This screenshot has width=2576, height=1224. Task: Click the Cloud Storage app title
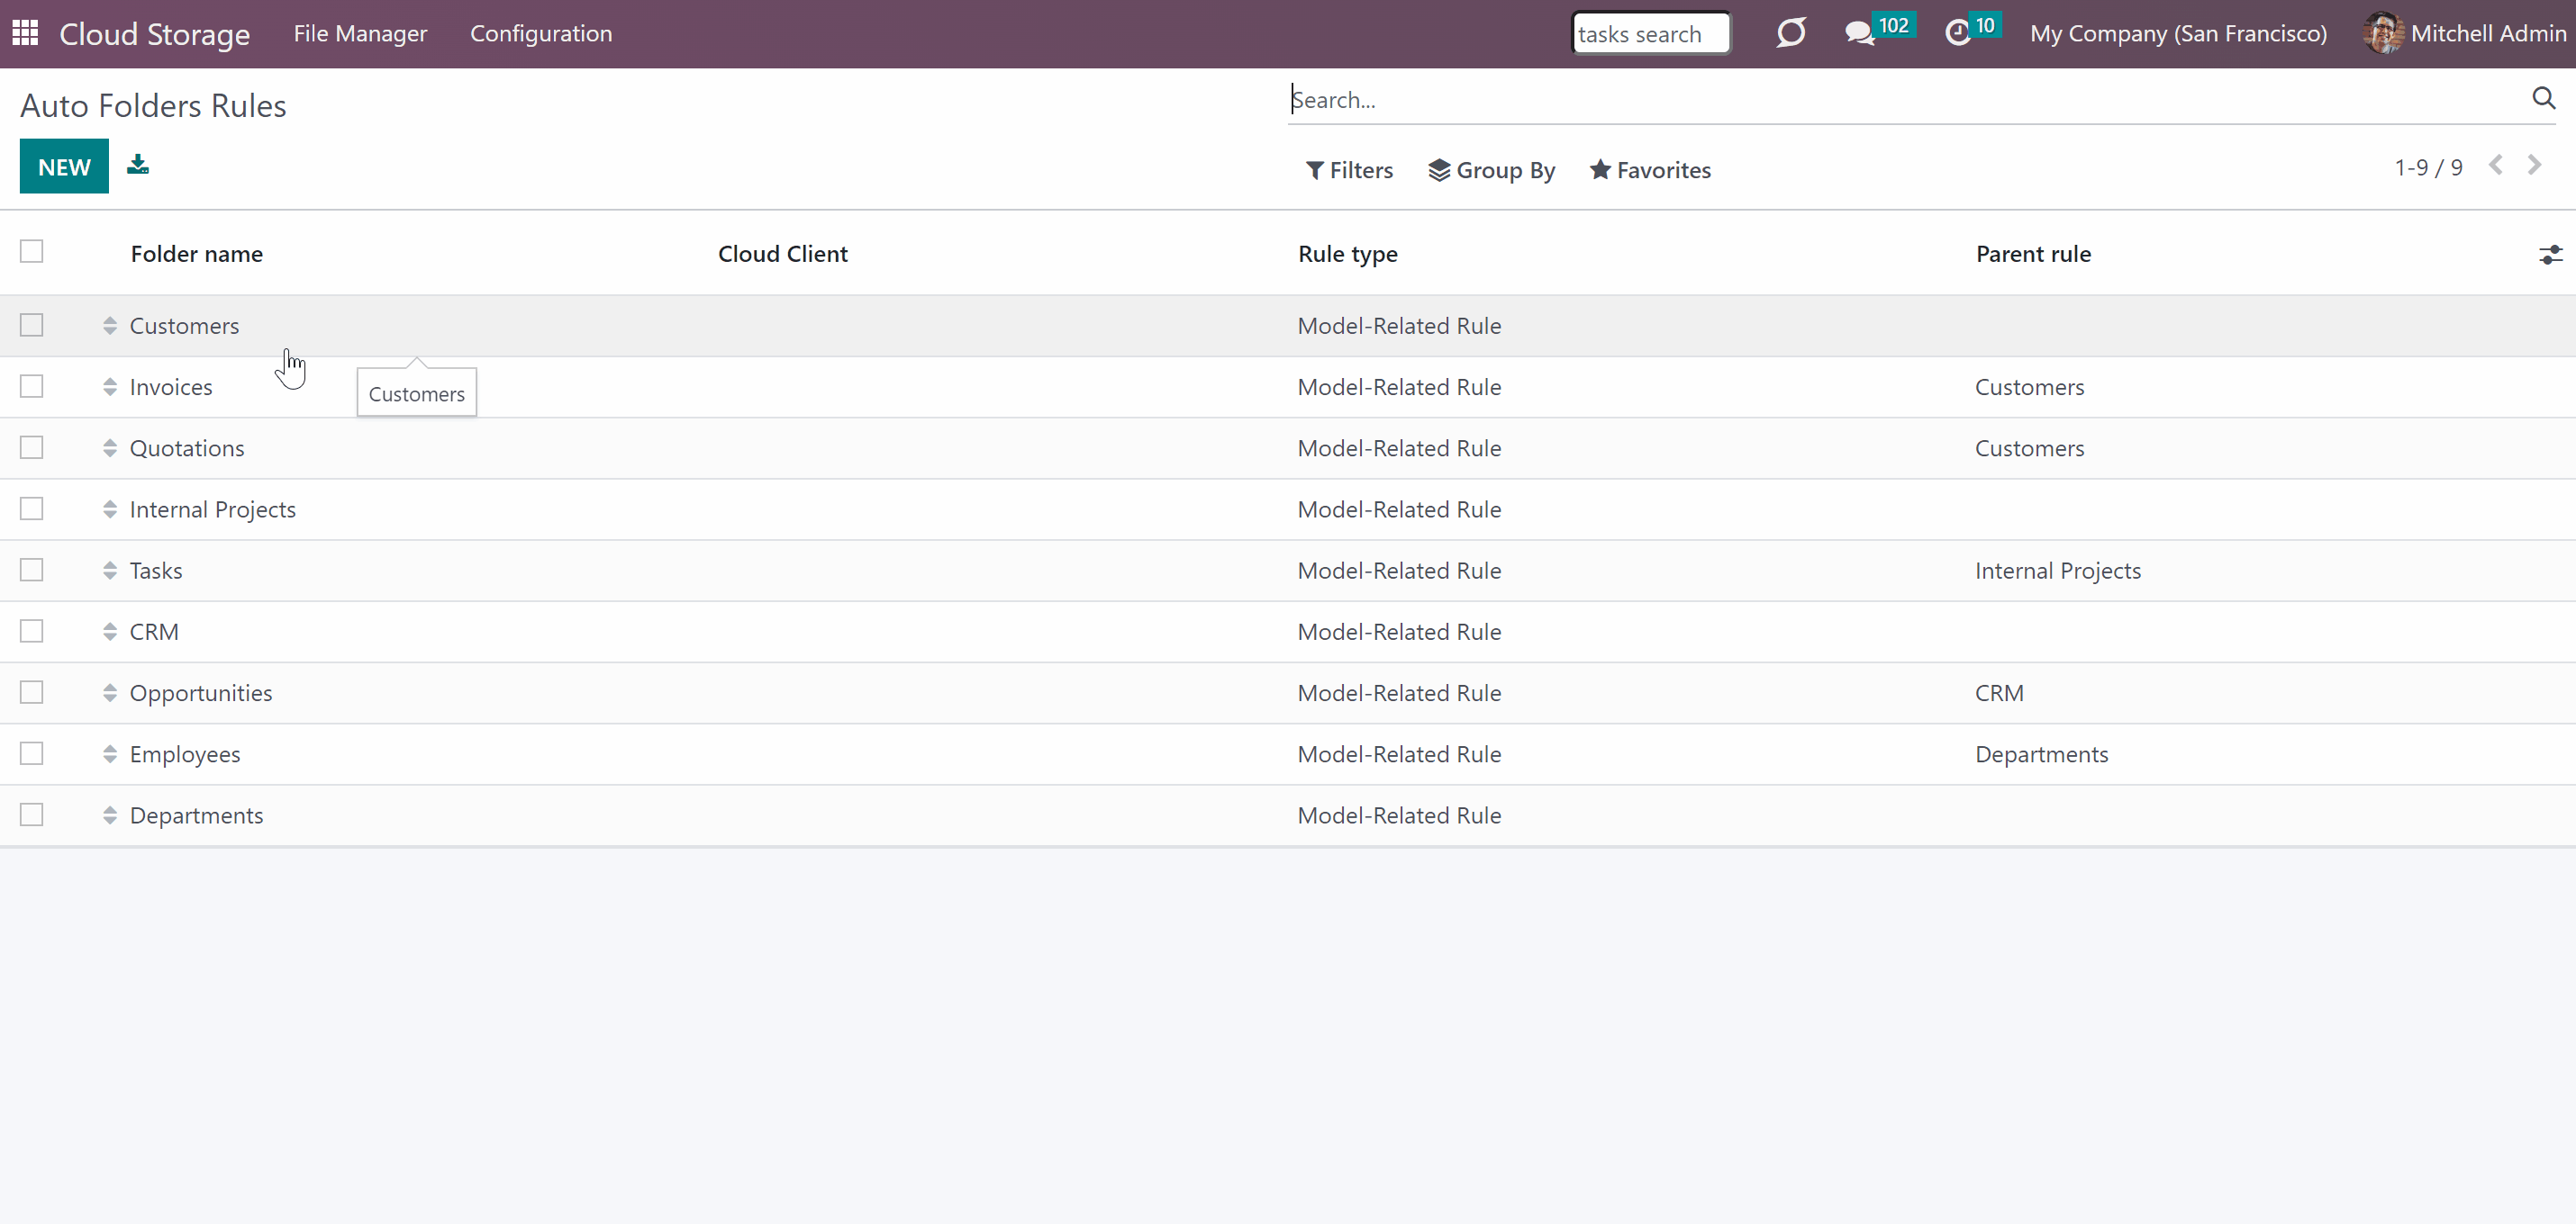(155, 33)
